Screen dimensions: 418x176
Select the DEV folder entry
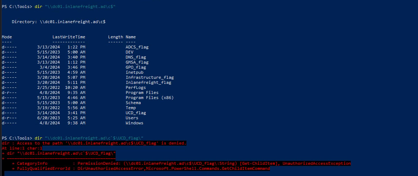pyautogui.click(x=129, y=52)
